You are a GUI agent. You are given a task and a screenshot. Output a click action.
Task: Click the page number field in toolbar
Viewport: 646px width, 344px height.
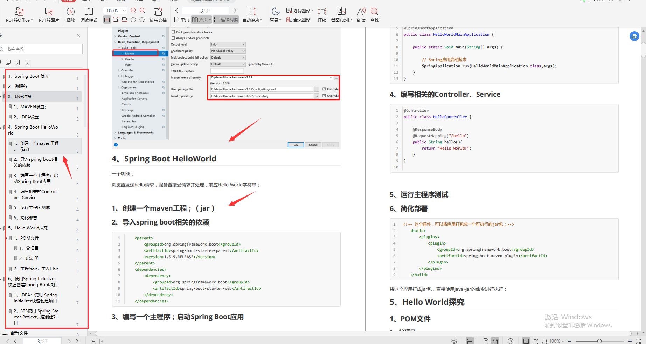(x=206, y=11)
